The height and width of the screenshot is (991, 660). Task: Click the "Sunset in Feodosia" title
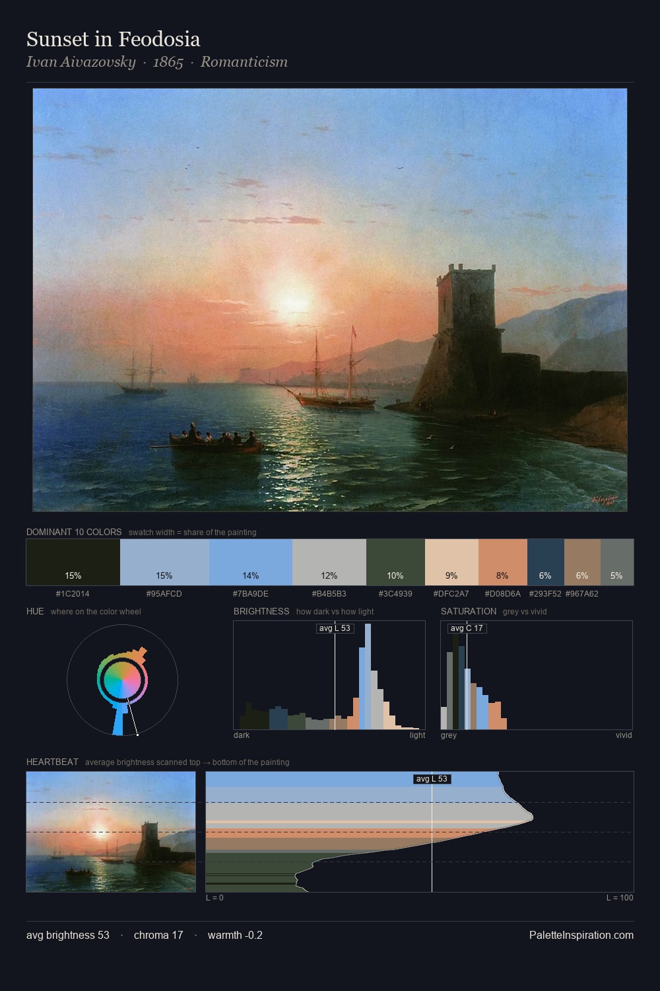(x=113, y=40)
